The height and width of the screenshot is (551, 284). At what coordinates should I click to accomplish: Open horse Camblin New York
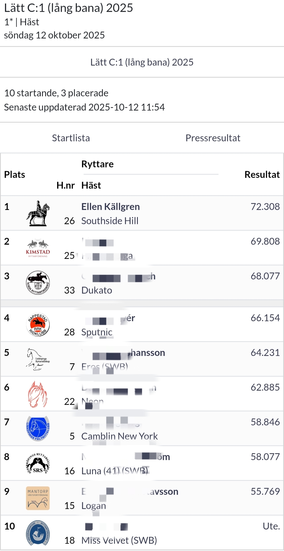pyautogui.click(x=119, y=436)
